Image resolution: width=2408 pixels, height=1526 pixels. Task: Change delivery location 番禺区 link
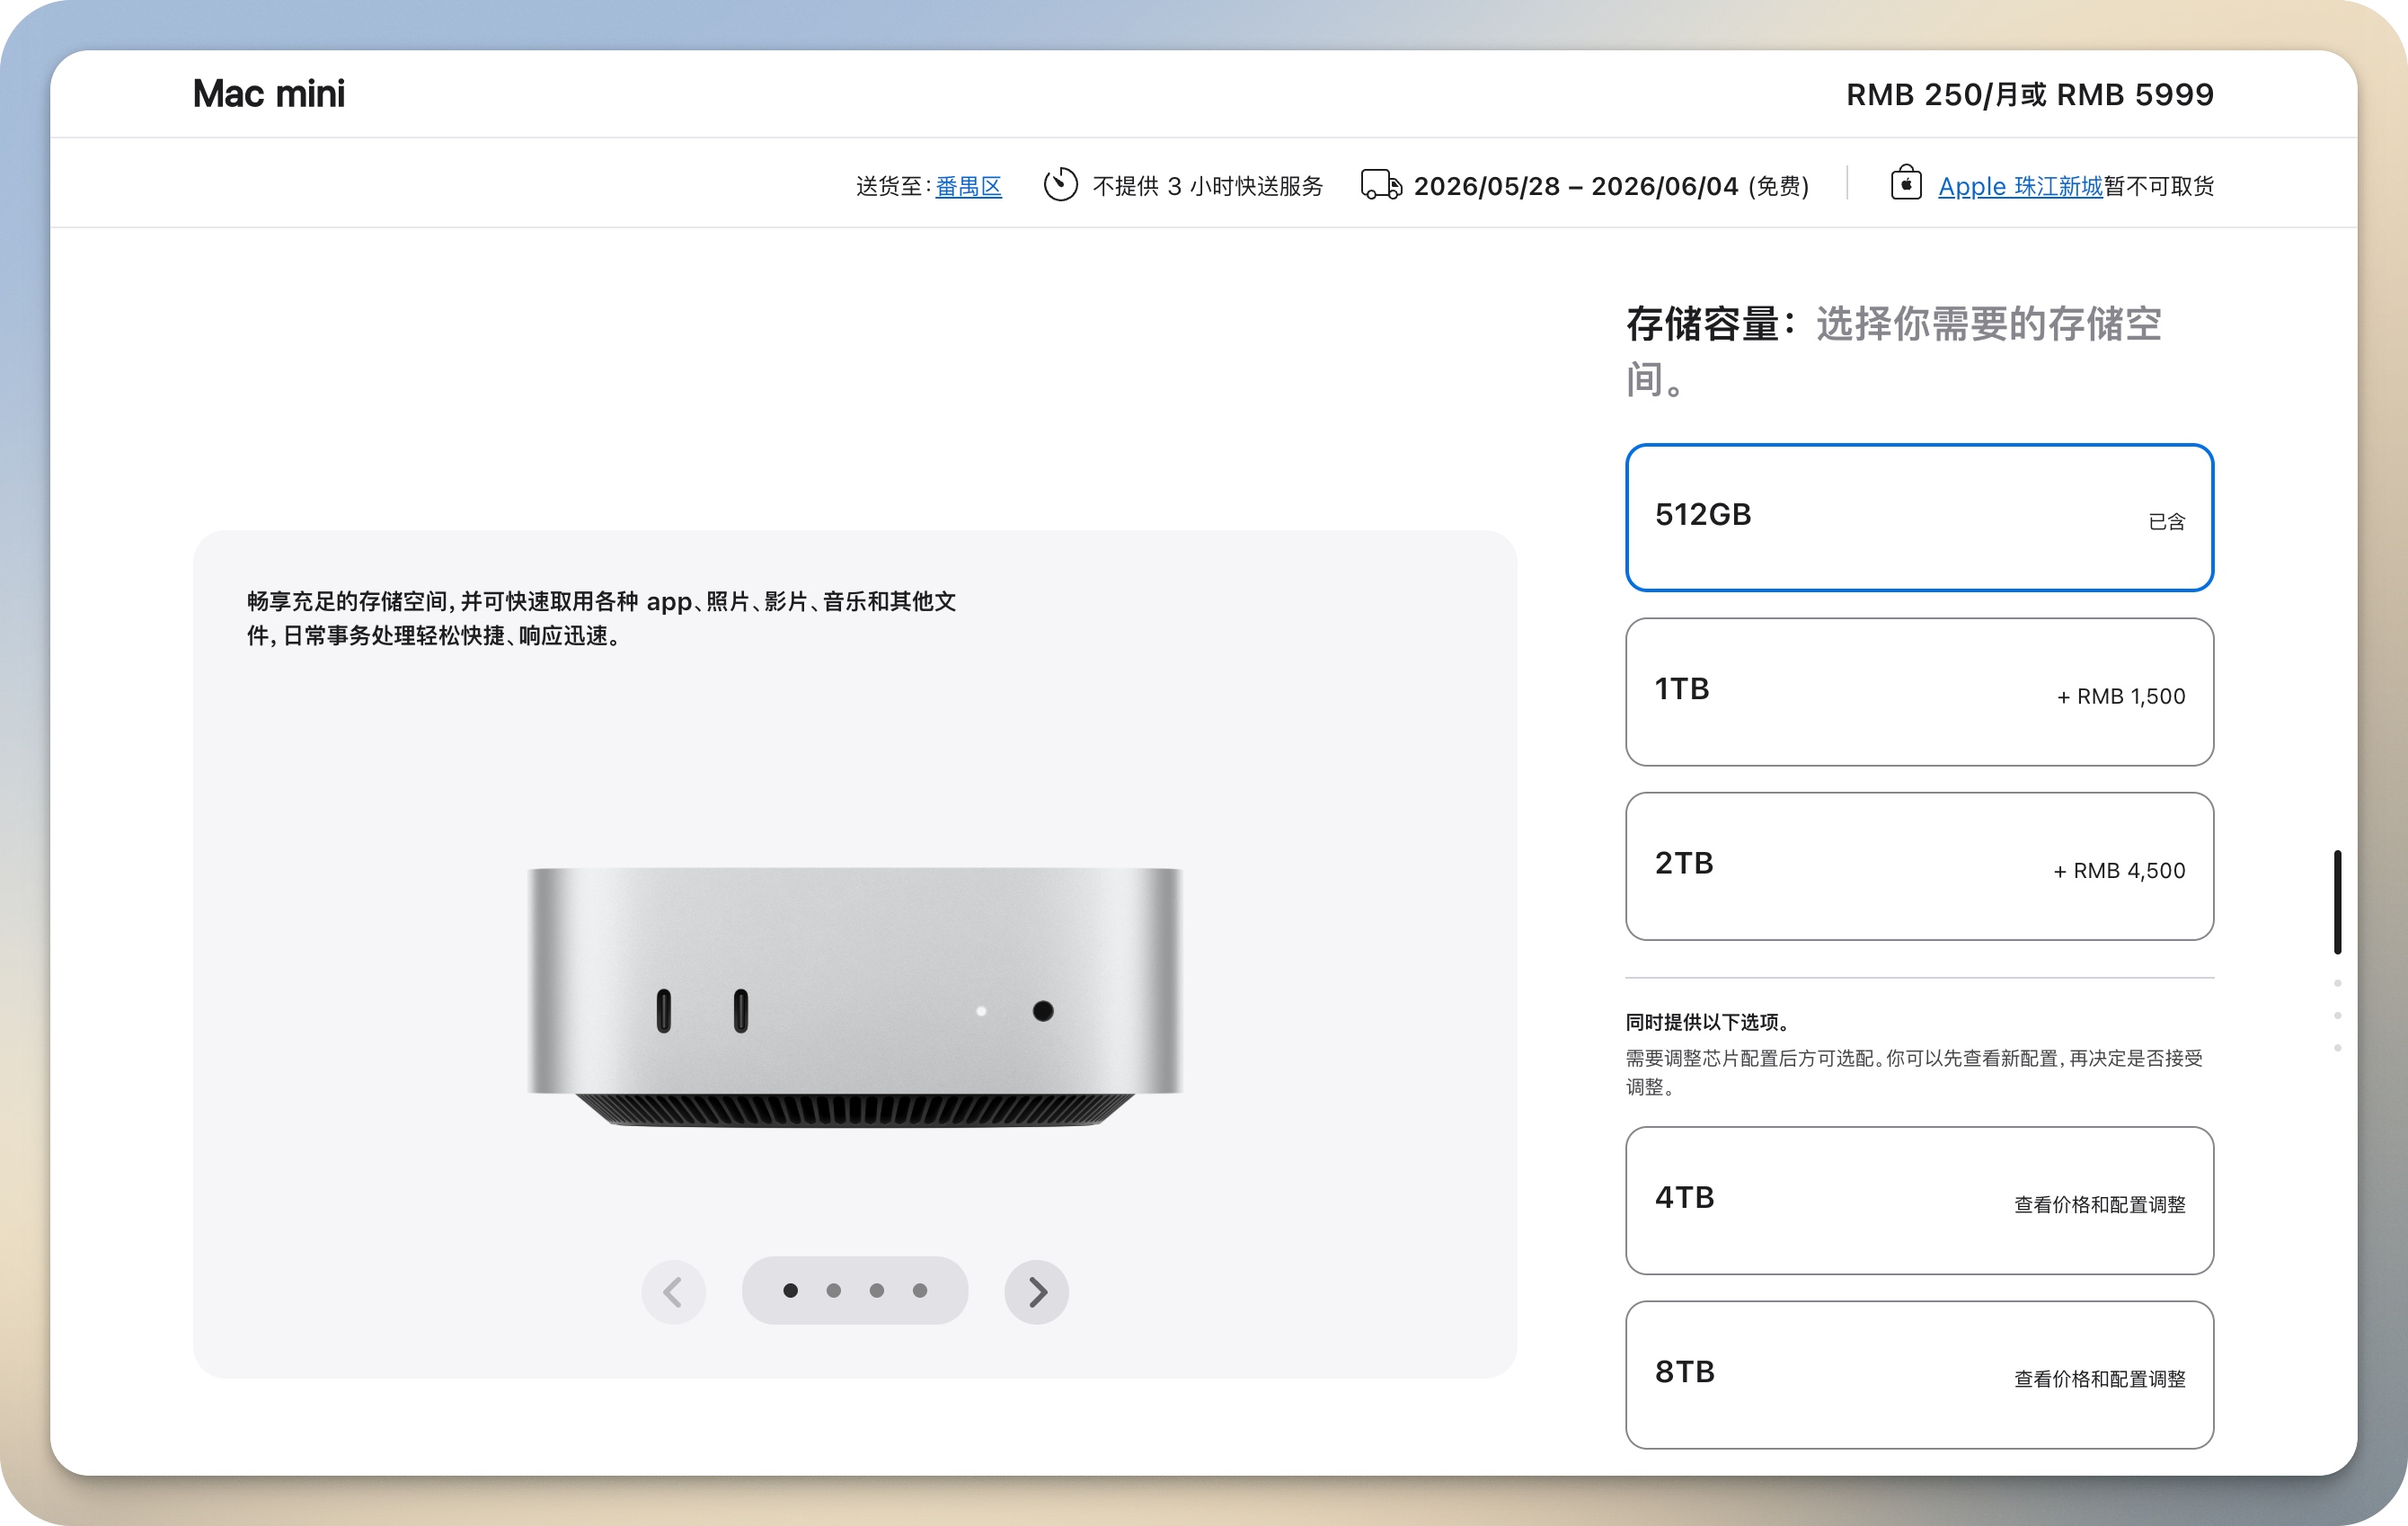968,186
